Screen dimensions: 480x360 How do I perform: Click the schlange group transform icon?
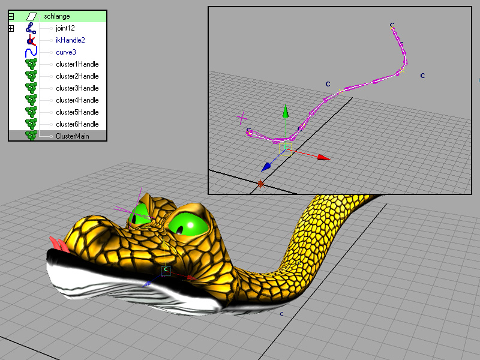click(x=31, y=16)
